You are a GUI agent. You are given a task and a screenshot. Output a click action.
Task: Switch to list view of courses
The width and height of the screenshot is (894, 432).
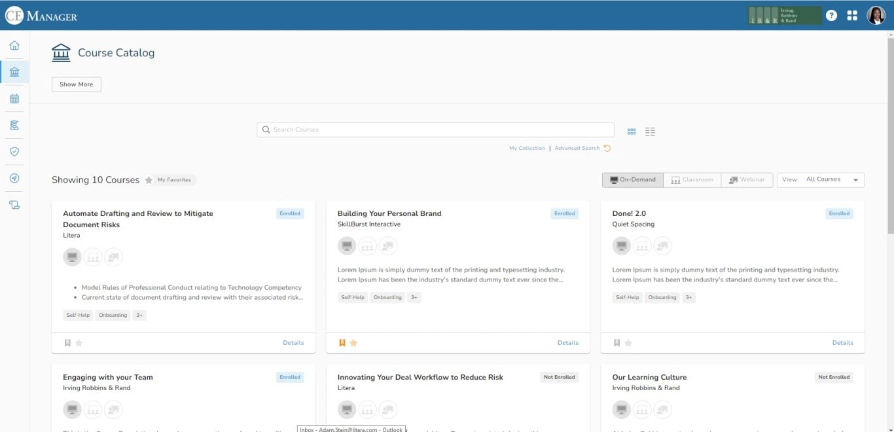(x=650, y=131)
